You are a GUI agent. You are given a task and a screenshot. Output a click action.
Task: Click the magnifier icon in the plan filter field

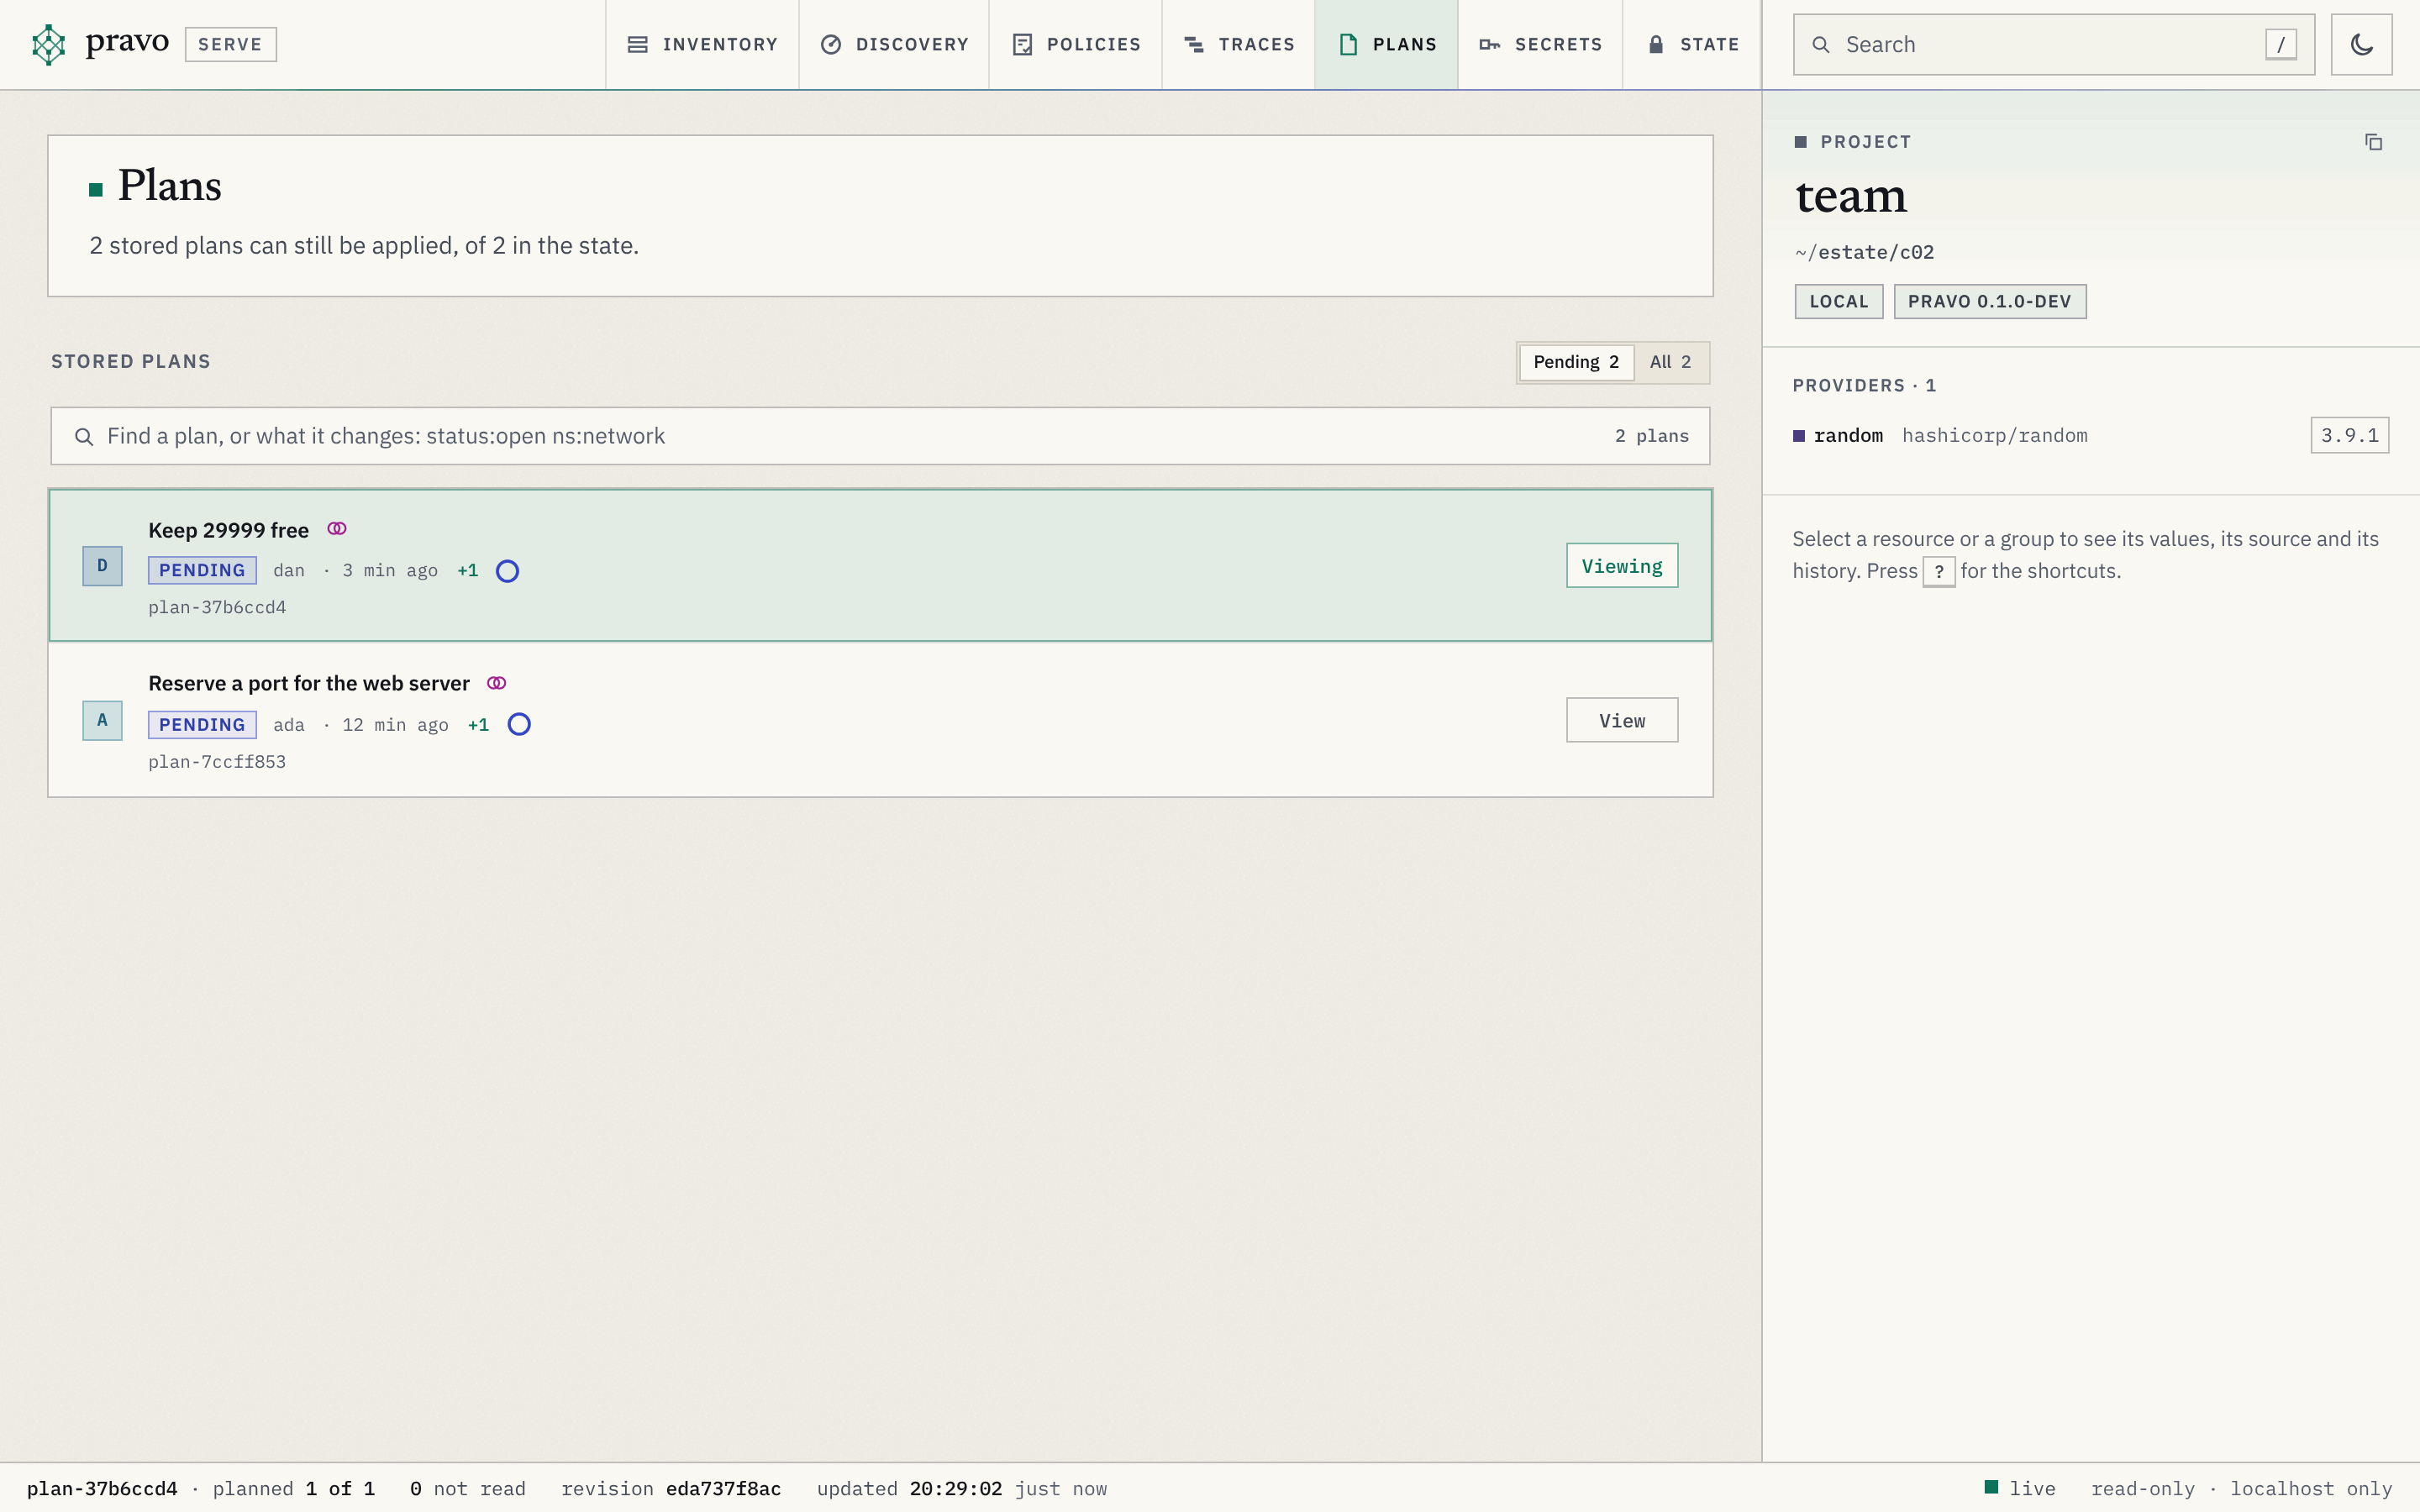pos(84,437)
